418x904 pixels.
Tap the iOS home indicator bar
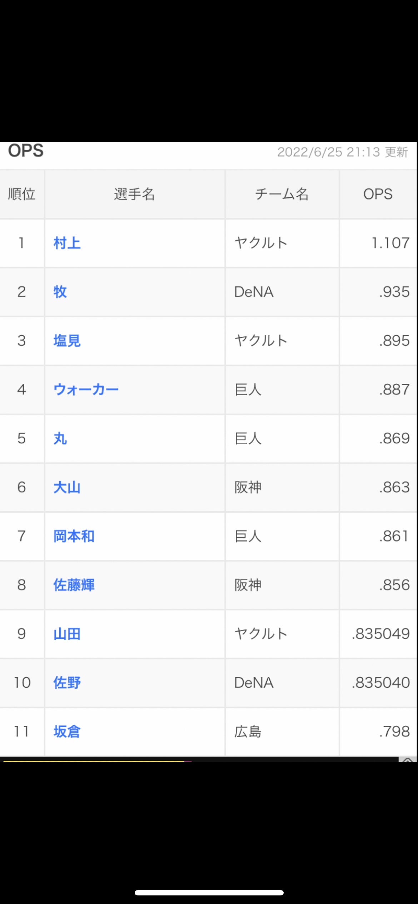coord(209,893)
